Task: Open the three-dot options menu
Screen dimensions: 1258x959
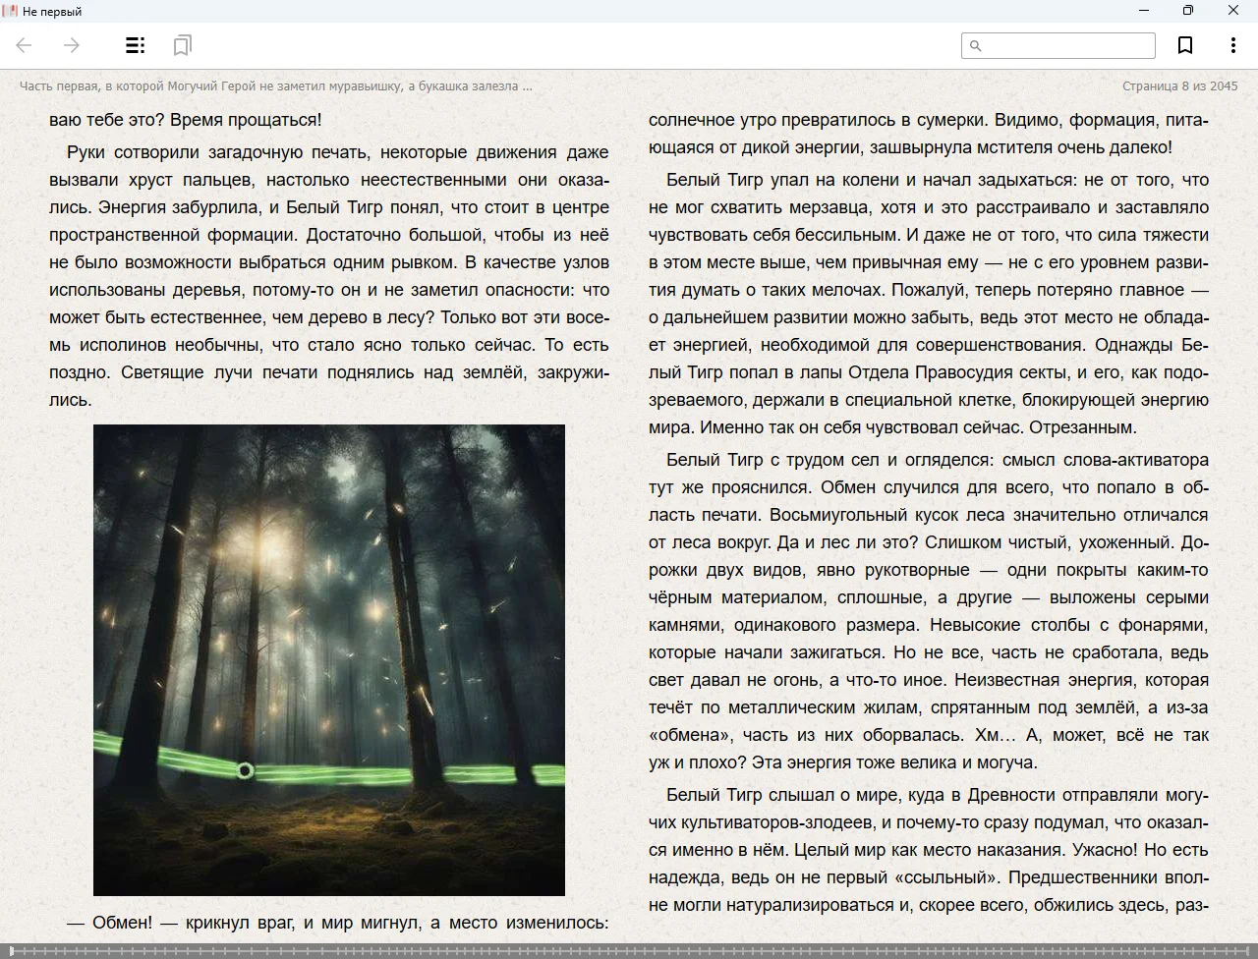Action: (x=1232, y=45)
